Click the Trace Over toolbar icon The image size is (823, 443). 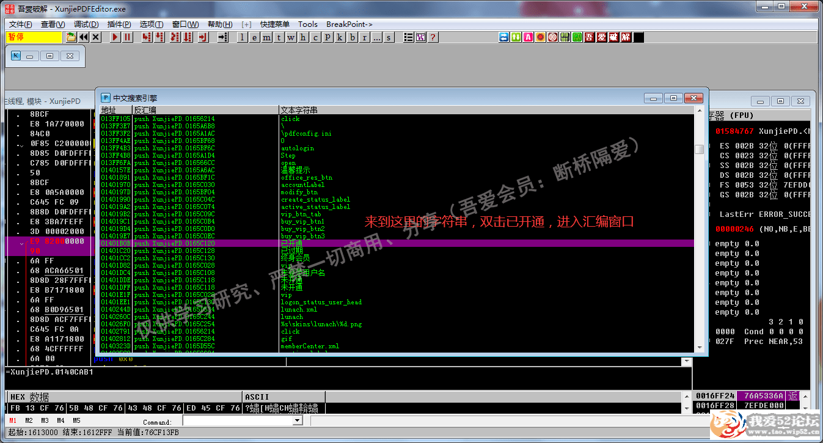188,37
